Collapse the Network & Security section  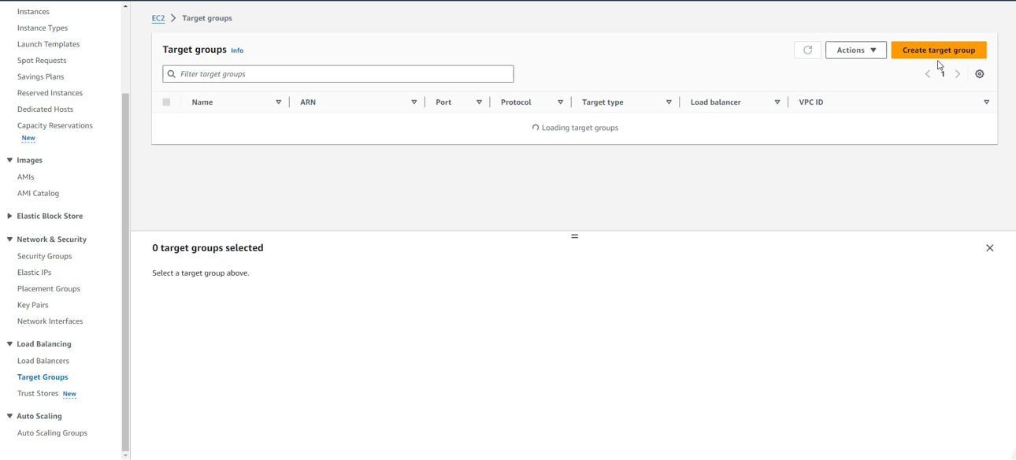(9, 239)
